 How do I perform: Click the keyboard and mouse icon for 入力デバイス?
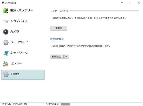(x=6, y=21)
